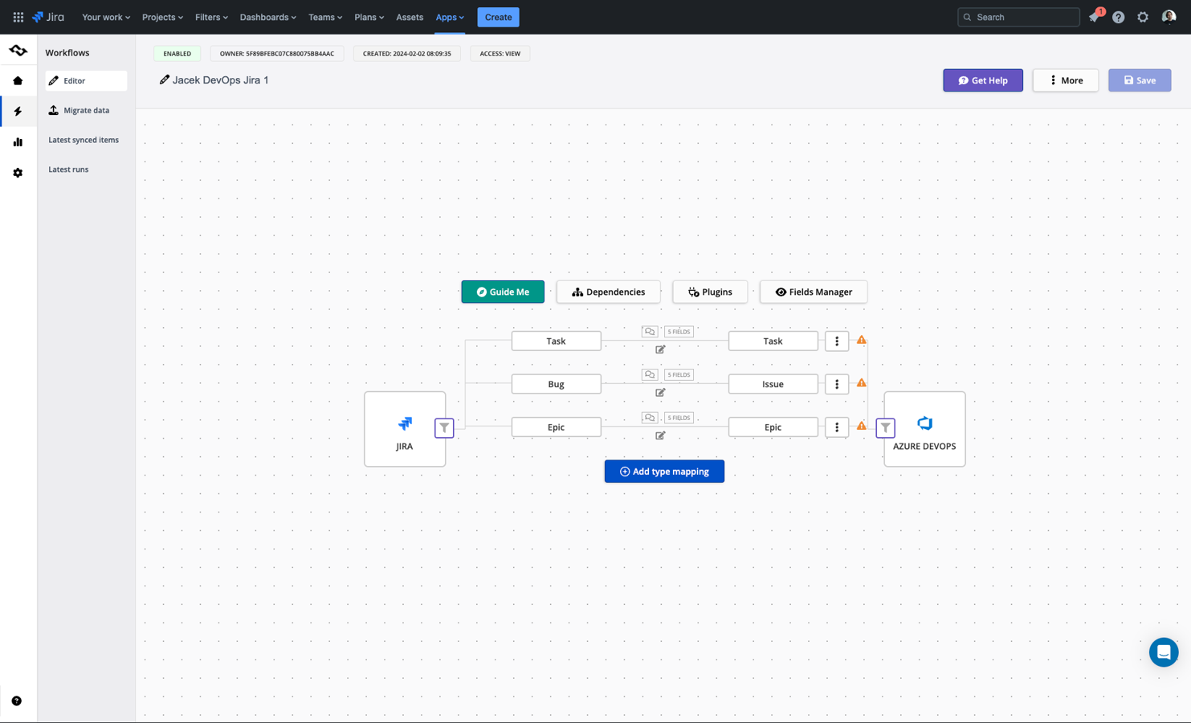Open Plugins

click(x=710, y=292)
